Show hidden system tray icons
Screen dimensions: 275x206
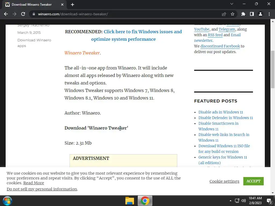pos(230,201)
